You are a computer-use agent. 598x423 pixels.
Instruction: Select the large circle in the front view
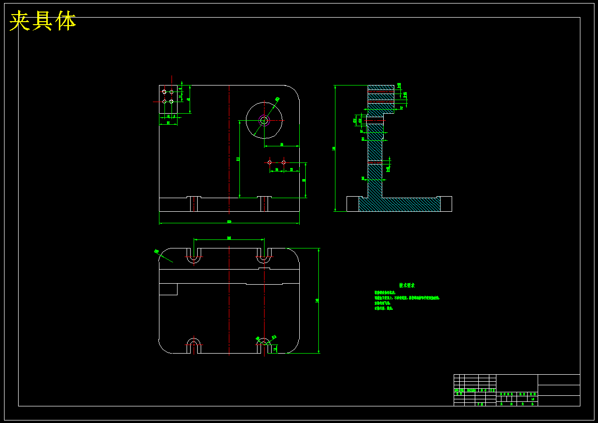[264, 120]
